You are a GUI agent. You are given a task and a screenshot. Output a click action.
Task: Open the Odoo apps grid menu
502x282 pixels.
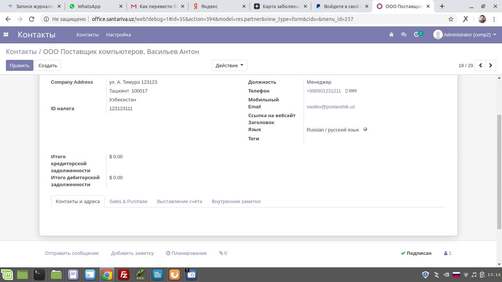tap(6, 35)
